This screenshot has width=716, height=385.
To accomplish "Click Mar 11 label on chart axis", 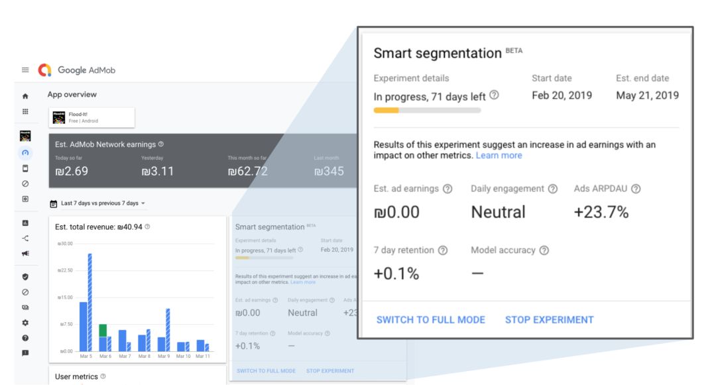I will [x=203, y=357].
